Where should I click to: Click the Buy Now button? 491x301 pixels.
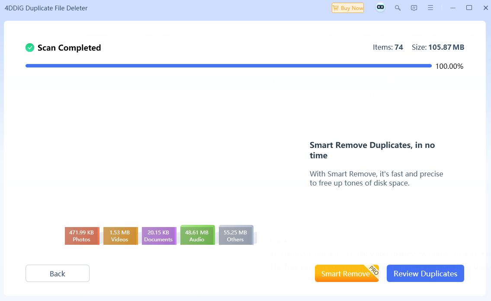[348, 7]
